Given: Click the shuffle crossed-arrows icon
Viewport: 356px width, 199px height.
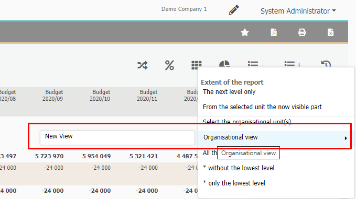Looking at the screenshot, I should (x=143, y=65).
